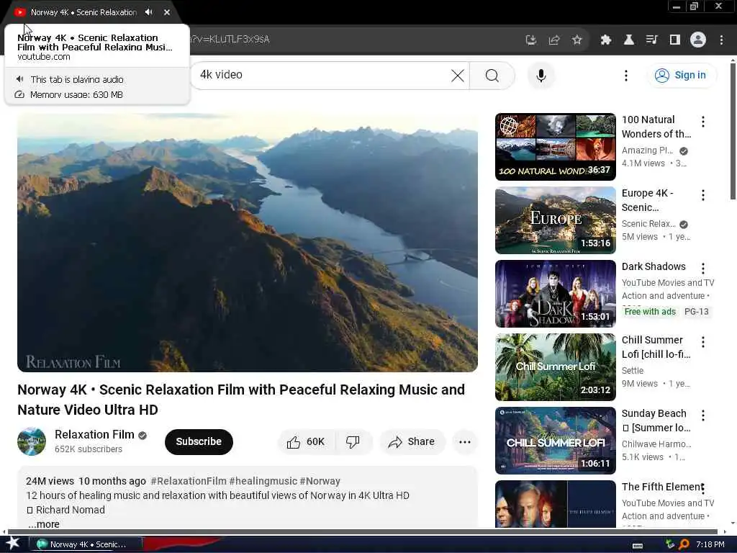Click The Fifth Element title
The image size is (737, 553).
tap(662, 487)
